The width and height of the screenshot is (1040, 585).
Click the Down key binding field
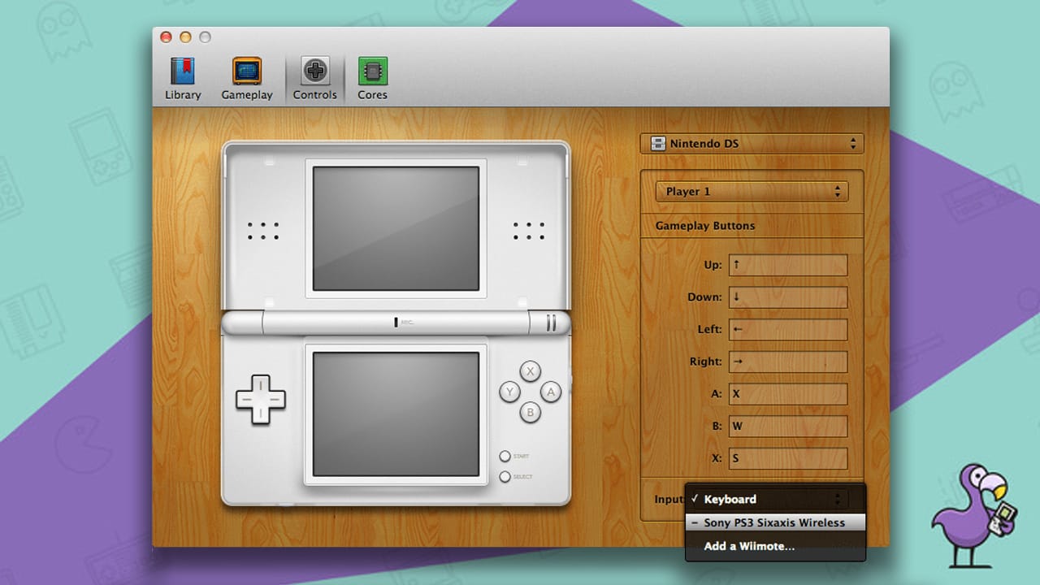pyautogui.click(x=788, y=297)
